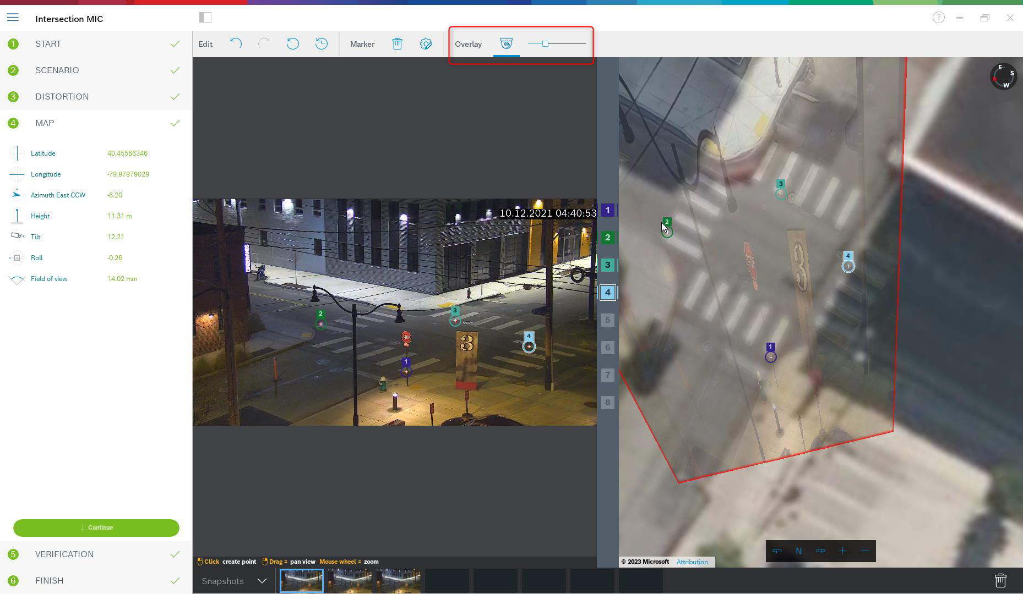Image resolution: width=1023 pixels, height=594 pixels.
Task: Click the reset (circular arrow) icon
Action: click(x=293, y=44)
